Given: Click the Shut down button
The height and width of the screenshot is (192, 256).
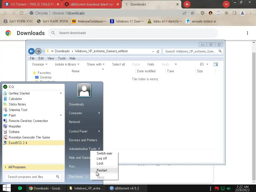Looking at the screenshot, I should click(75, 176).
